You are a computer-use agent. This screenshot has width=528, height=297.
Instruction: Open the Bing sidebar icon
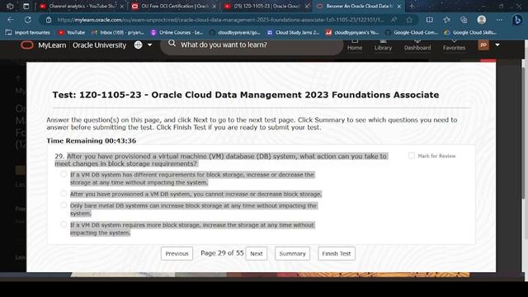click(x=517, y=20)
